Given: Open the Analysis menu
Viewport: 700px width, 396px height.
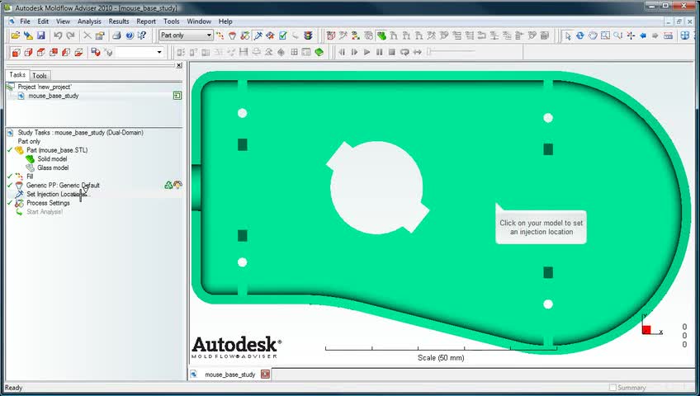Looking at the screenshot, I should (89, 21).
